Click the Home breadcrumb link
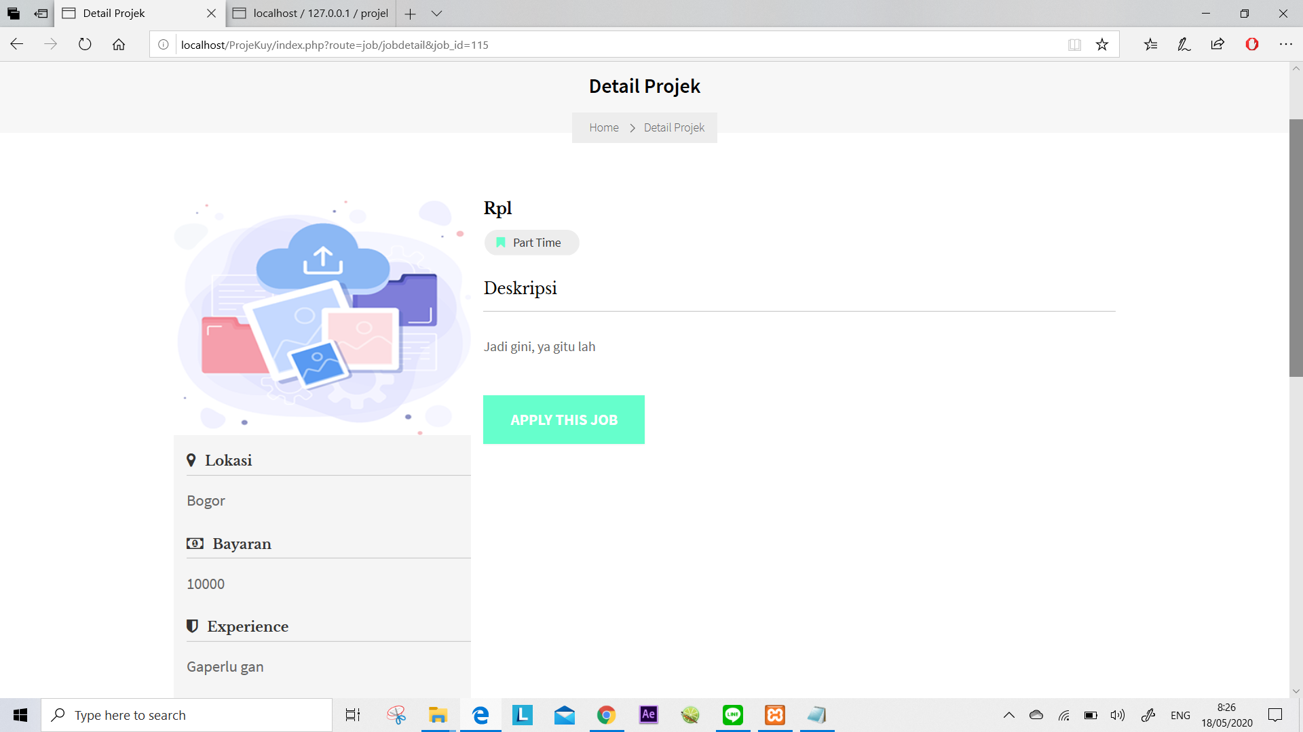Viewport: 1303px width, 732px height. [604, 127]
